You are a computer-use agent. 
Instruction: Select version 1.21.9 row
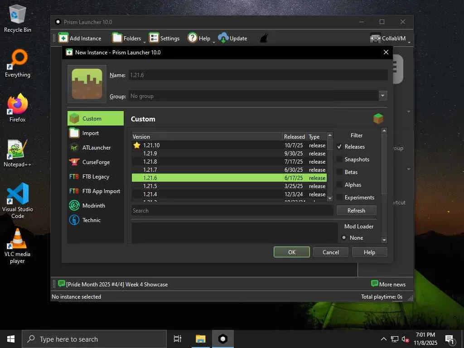click(x=229, y=153)
